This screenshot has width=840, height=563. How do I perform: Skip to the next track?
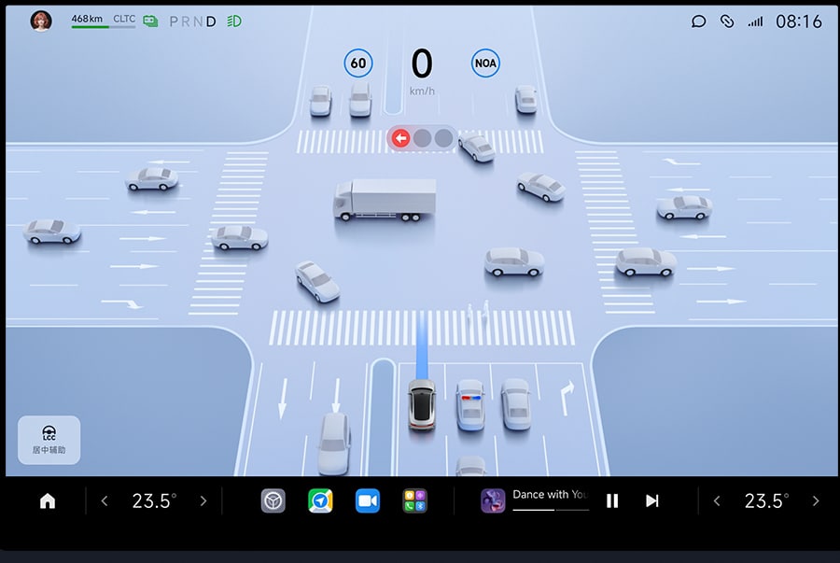tap(652, 501)
